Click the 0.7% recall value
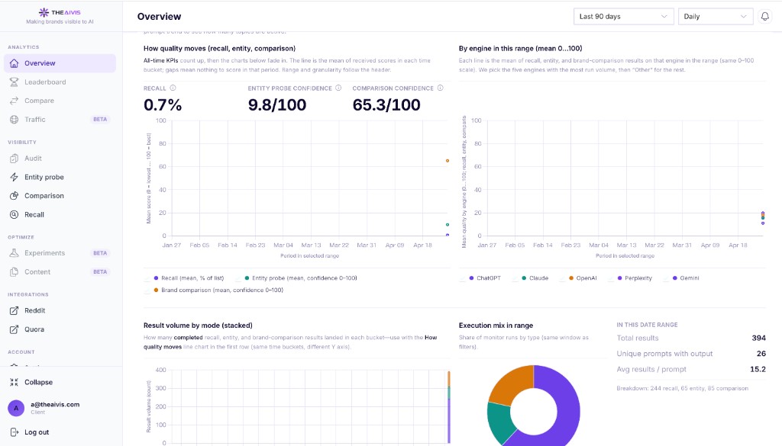Screen dimensions: 782x446 (x=163, y=105)
